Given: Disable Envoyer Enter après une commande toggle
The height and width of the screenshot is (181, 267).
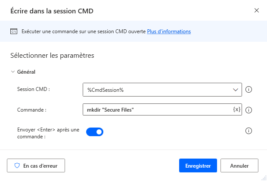Looking at the screenshot, I should (x=95, y=132).
